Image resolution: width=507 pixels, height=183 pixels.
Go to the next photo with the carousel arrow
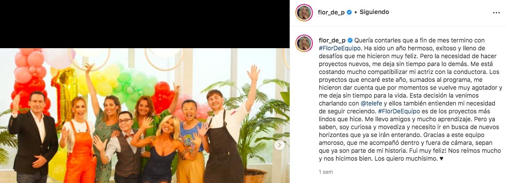click(280, 145)
